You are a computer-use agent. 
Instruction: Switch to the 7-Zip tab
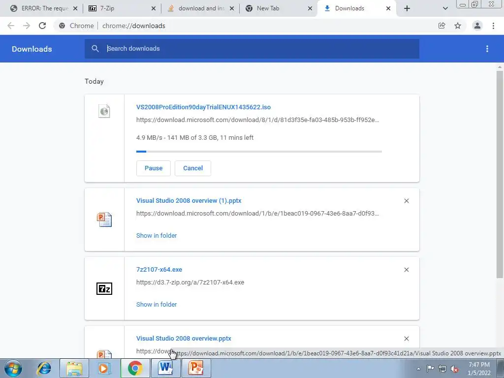coord(122,8)
